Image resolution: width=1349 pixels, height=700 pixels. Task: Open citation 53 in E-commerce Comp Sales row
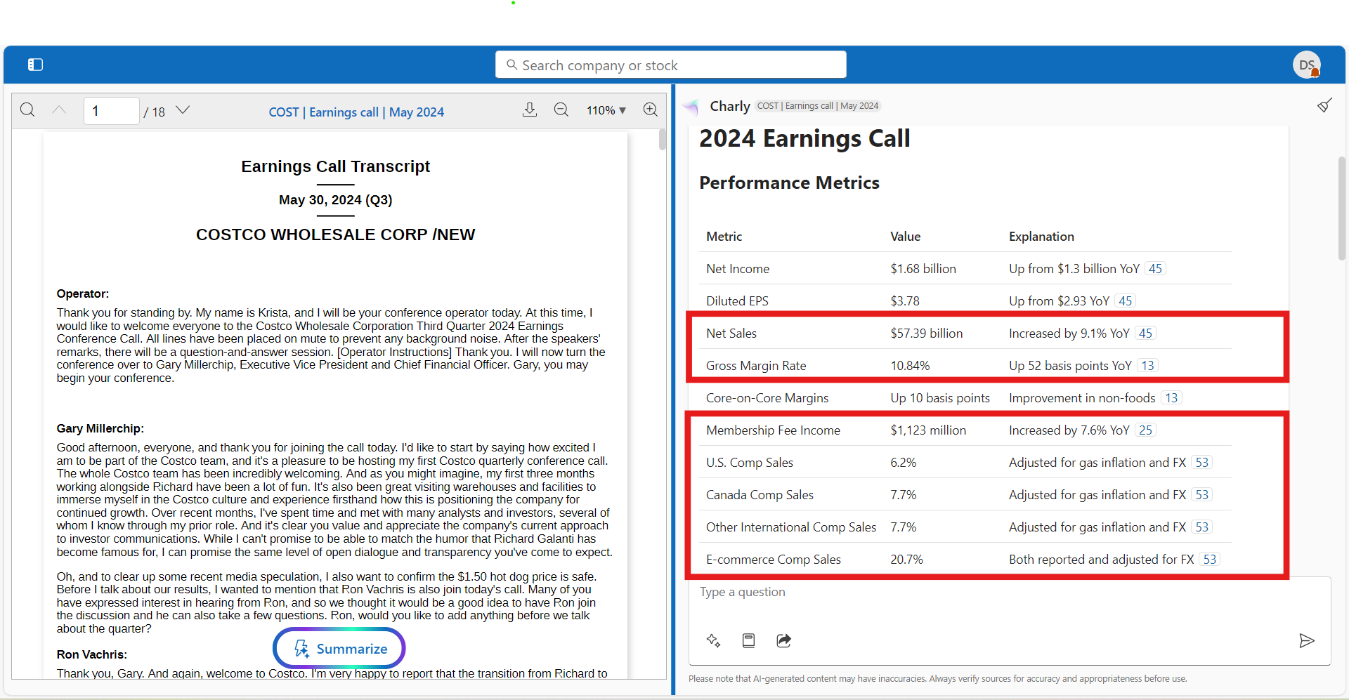point(1210,560)
